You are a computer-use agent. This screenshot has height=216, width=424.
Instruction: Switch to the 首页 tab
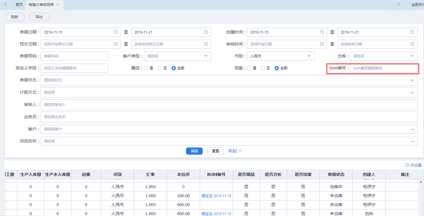(x=19, y=5)
